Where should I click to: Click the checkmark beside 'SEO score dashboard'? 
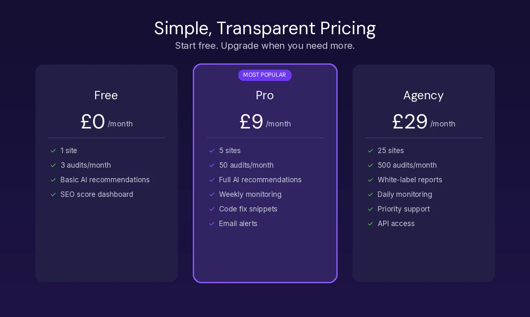pyautogui.click(x=53, y=194)
